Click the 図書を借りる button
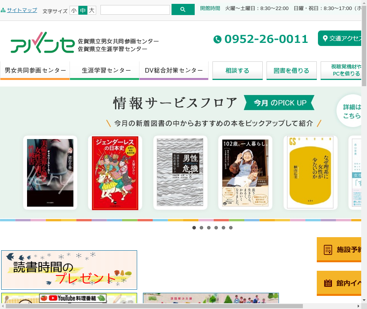The width and height of the screenshot is (367, 309). tap(291, 71)
